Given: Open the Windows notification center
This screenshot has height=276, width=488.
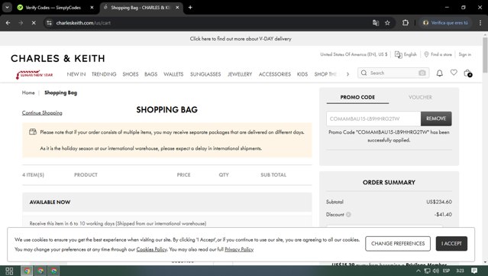Looking at the screenshot, I should pos(474,271).
